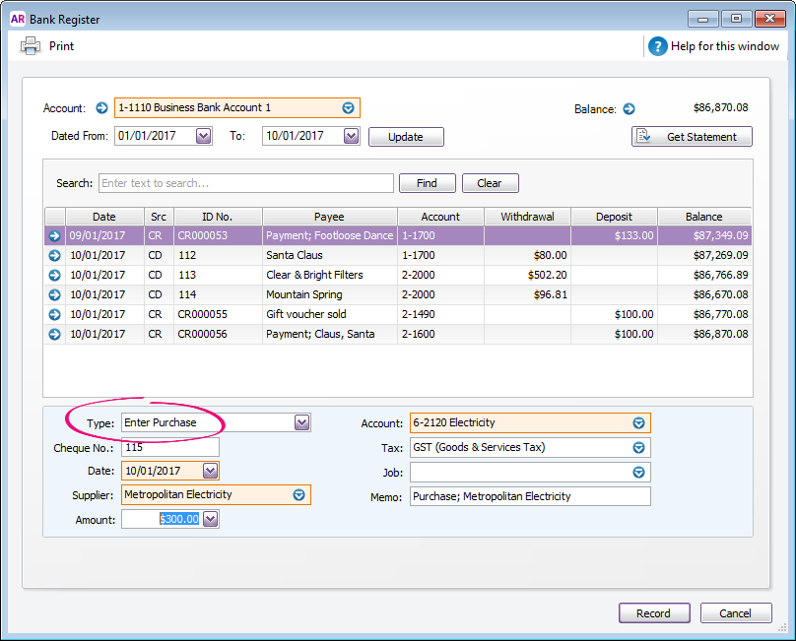Open the Tax code dropdown

(638, 448)
